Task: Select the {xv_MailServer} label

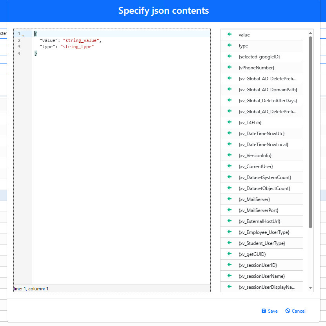Action: (x=254, y=199)
